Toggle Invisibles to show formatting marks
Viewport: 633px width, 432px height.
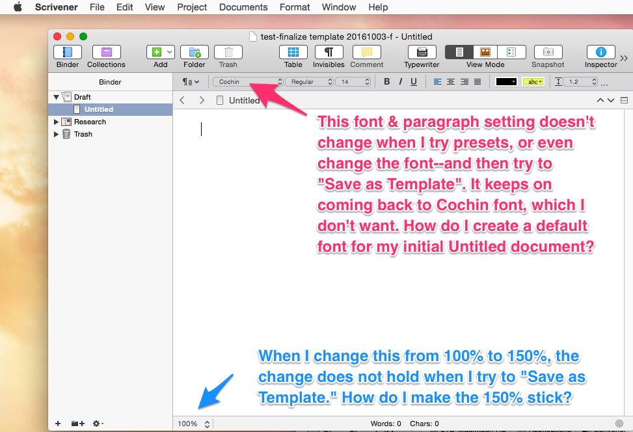(329, 52)
